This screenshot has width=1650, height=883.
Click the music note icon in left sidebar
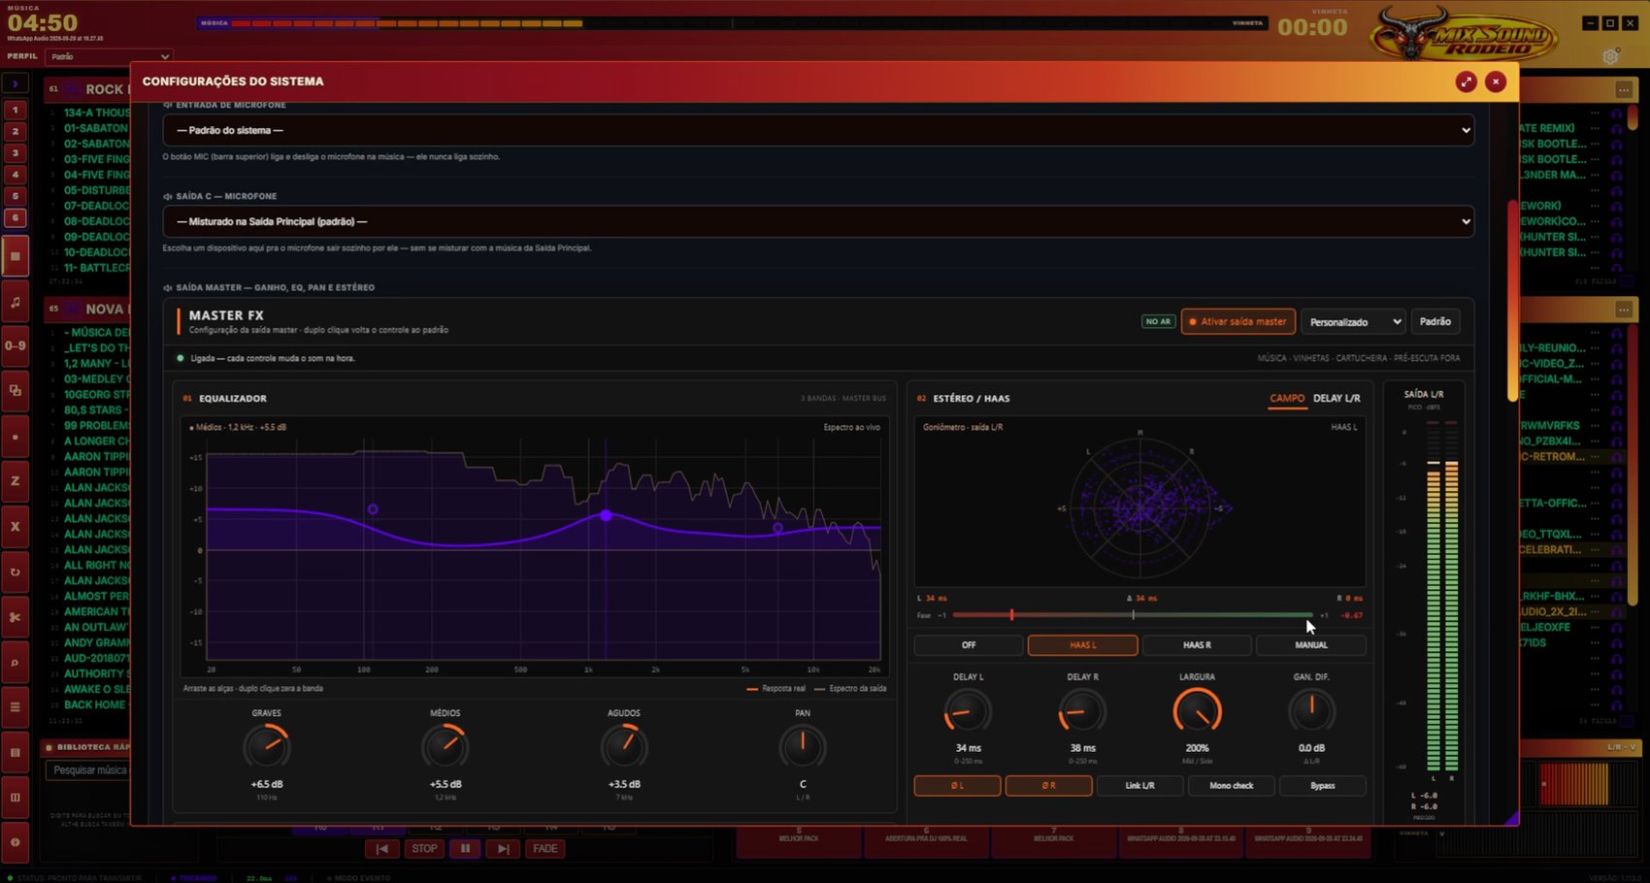click(x=15, y=302)
